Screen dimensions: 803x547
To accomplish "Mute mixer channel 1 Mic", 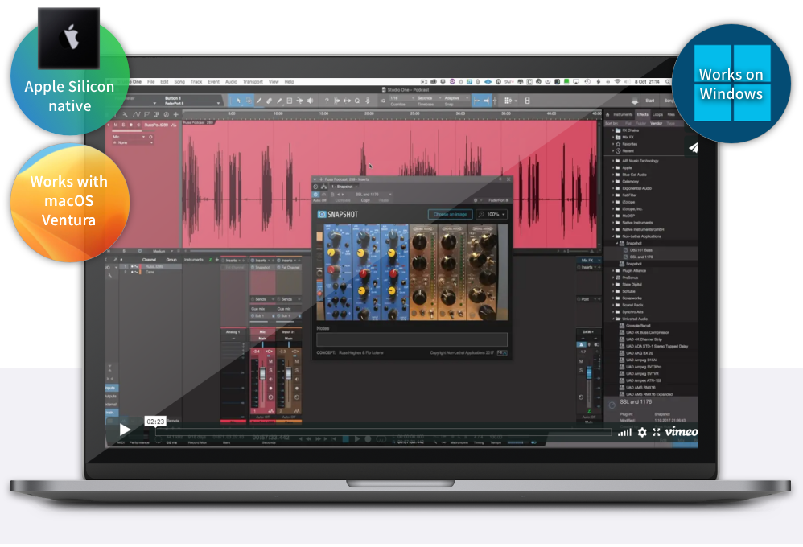I will pos(270,362).
